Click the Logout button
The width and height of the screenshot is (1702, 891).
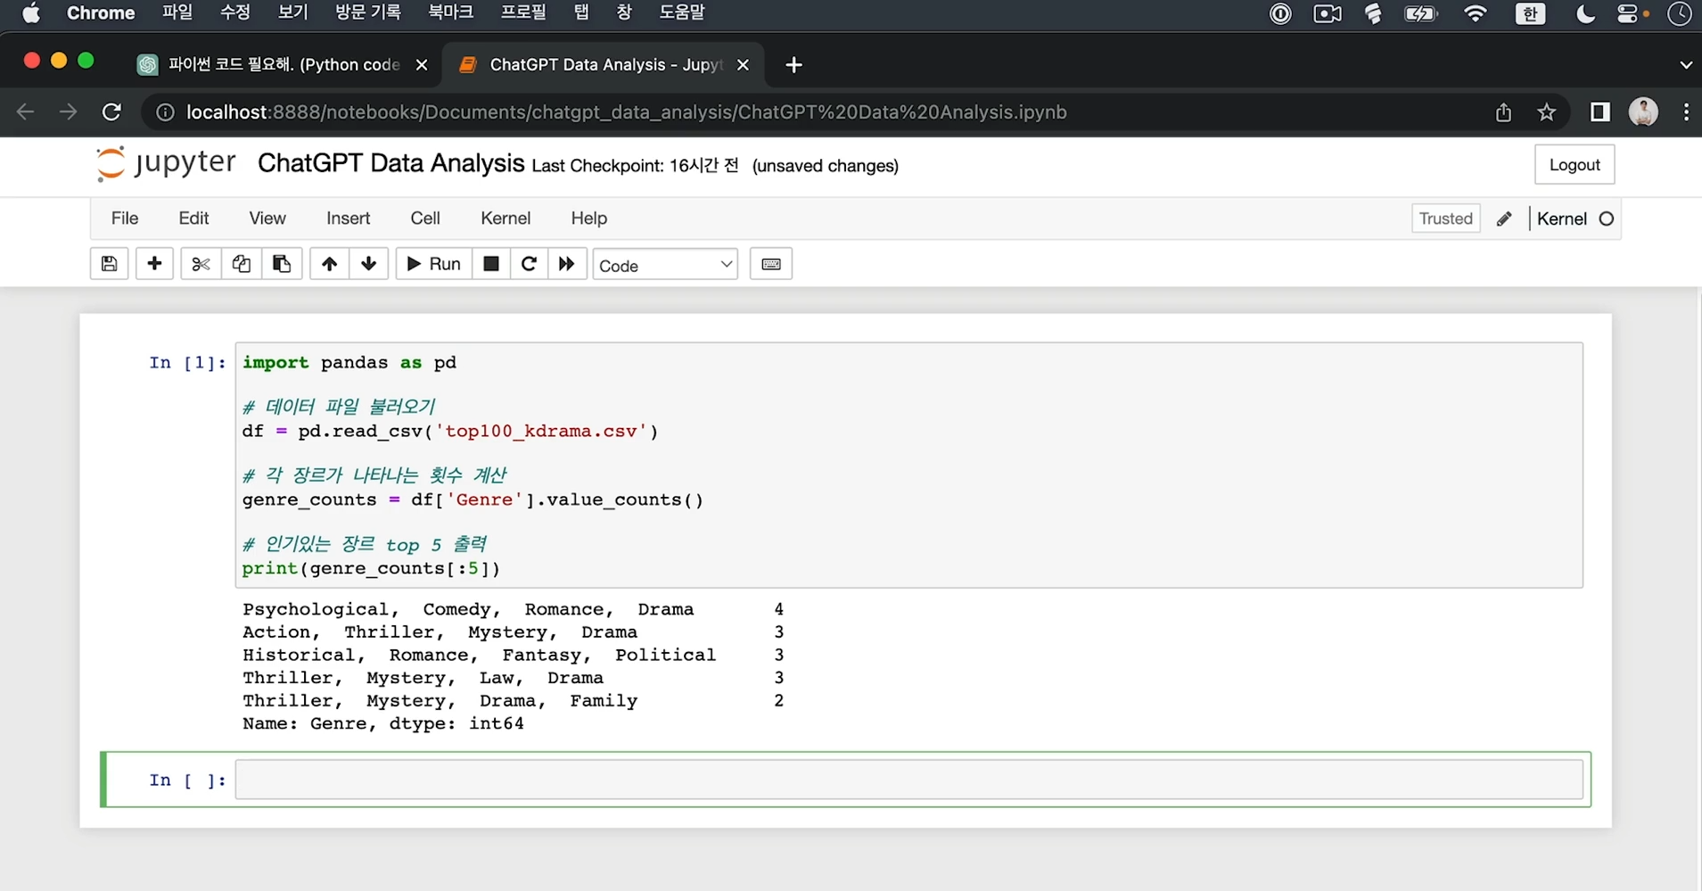tap(1575, 165)
